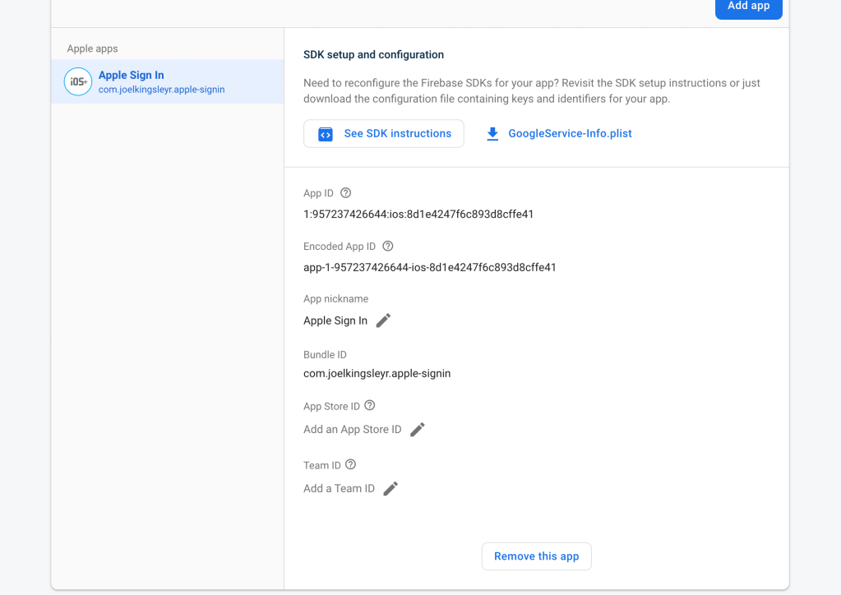This screenshot has height=595, width=841.
Task: Click the Apple apps section header
Action: tap(93, 48)
